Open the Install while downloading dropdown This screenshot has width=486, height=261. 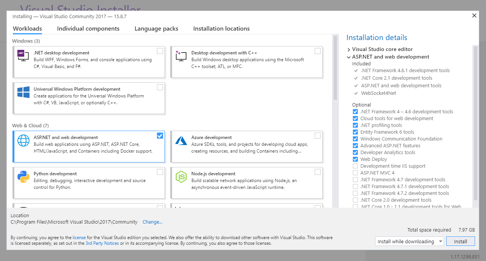tap(410, 241)
